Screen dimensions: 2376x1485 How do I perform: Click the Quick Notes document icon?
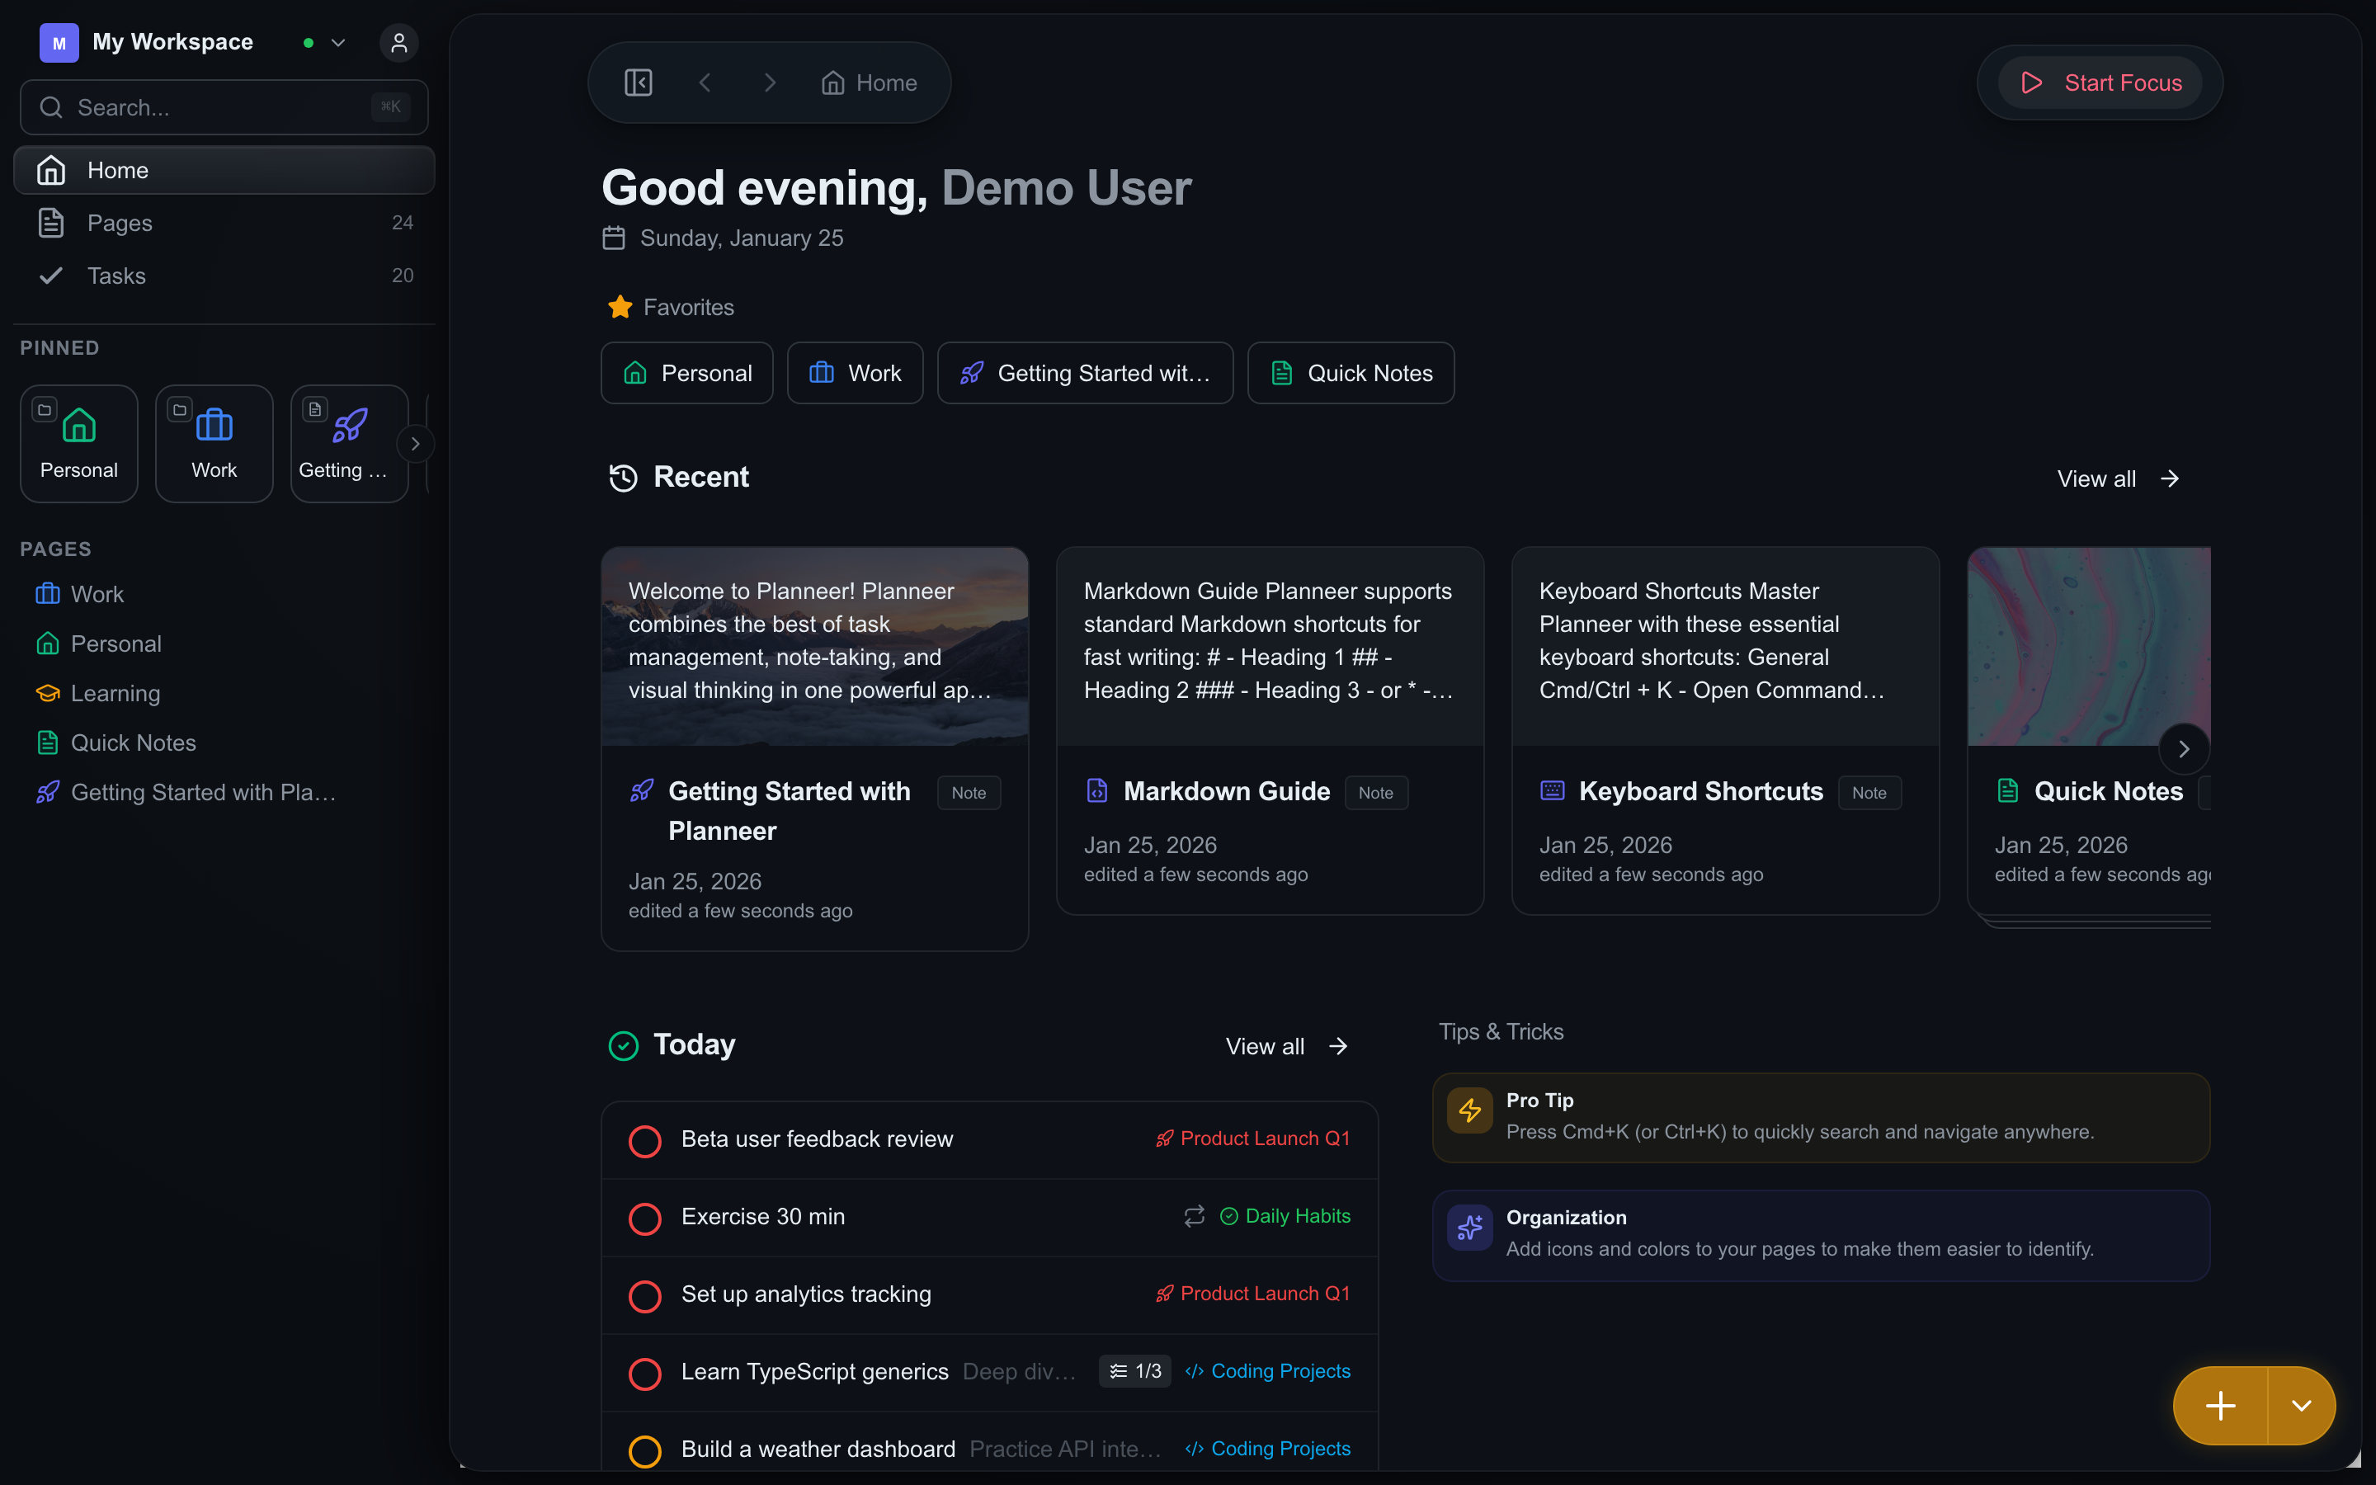[x=48, y=742]
